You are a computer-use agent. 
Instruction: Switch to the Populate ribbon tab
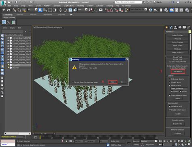click(62, 15)
